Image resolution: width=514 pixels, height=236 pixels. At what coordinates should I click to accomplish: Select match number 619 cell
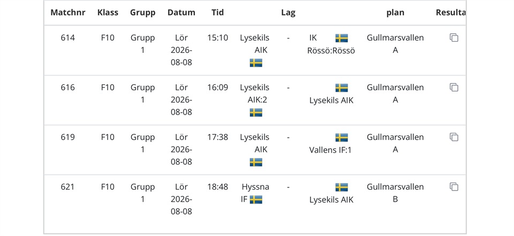point(68,137)
